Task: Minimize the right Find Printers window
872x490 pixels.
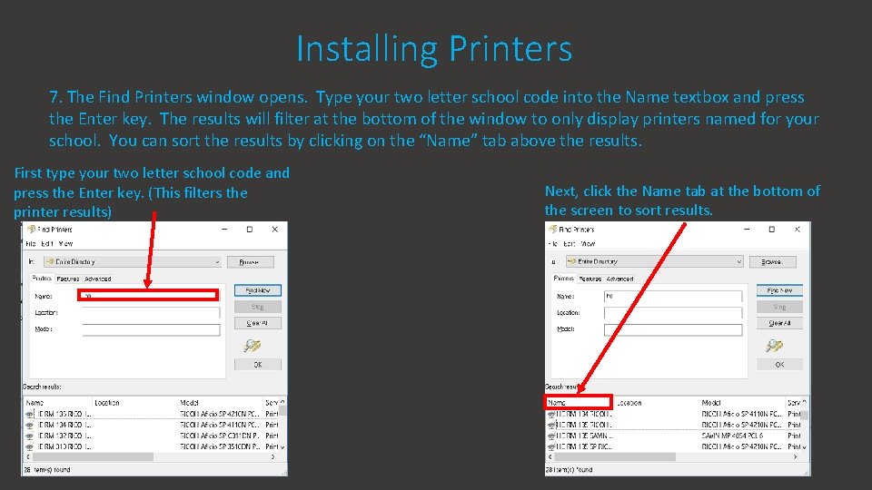Action: click(747, 230)
